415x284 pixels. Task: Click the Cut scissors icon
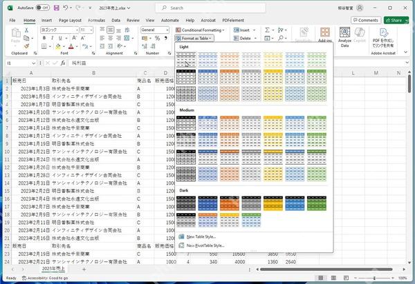(x=26, y=30)
